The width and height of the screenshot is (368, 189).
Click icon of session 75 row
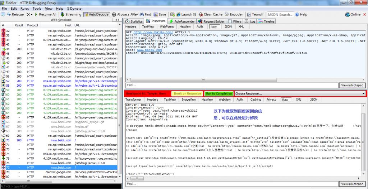coord(4,159)
